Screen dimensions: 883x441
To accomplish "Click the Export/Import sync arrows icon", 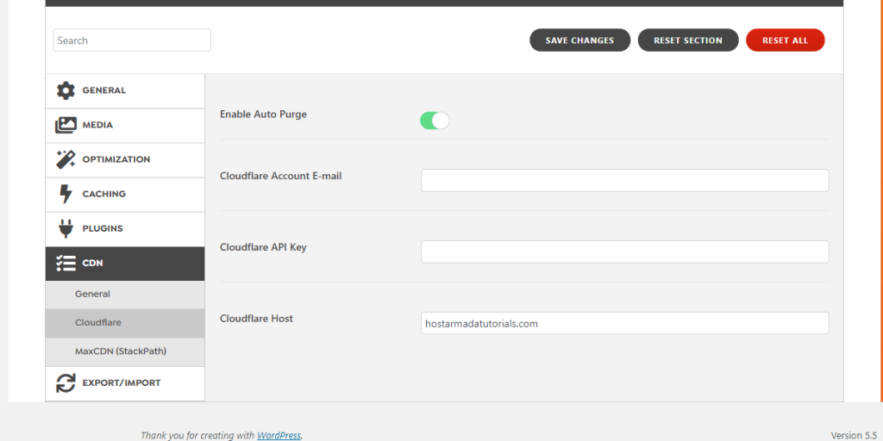I will pyautogui.click(x=66, y=383).
